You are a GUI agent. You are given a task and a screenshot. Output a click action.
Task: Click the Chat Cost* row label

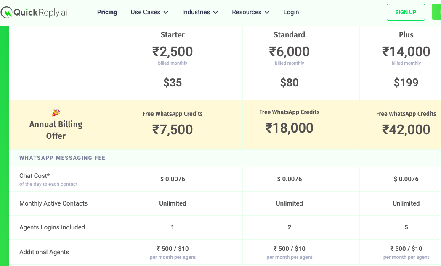(x=35, y=176)
